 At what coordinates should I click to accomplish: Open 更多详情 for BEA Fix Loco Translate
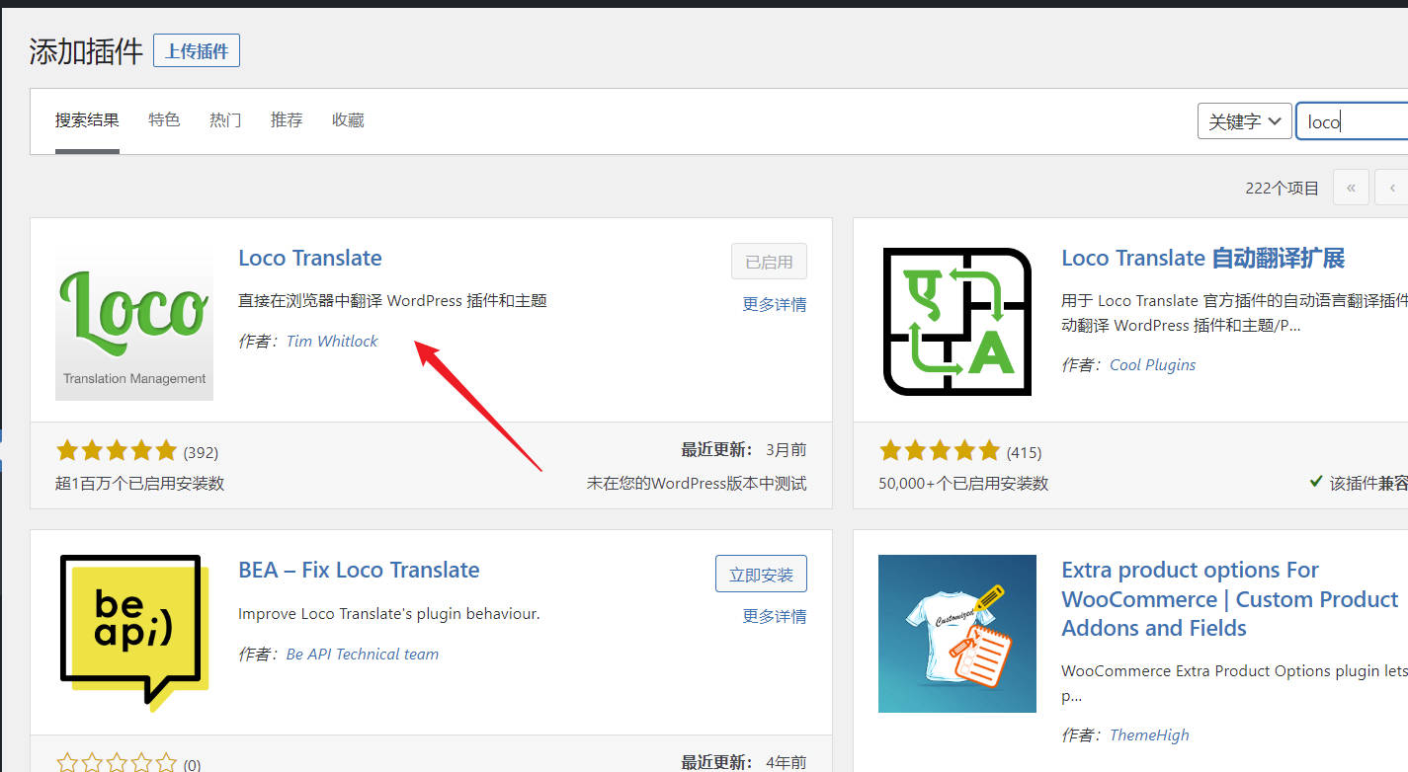click(x=774, y=616)
